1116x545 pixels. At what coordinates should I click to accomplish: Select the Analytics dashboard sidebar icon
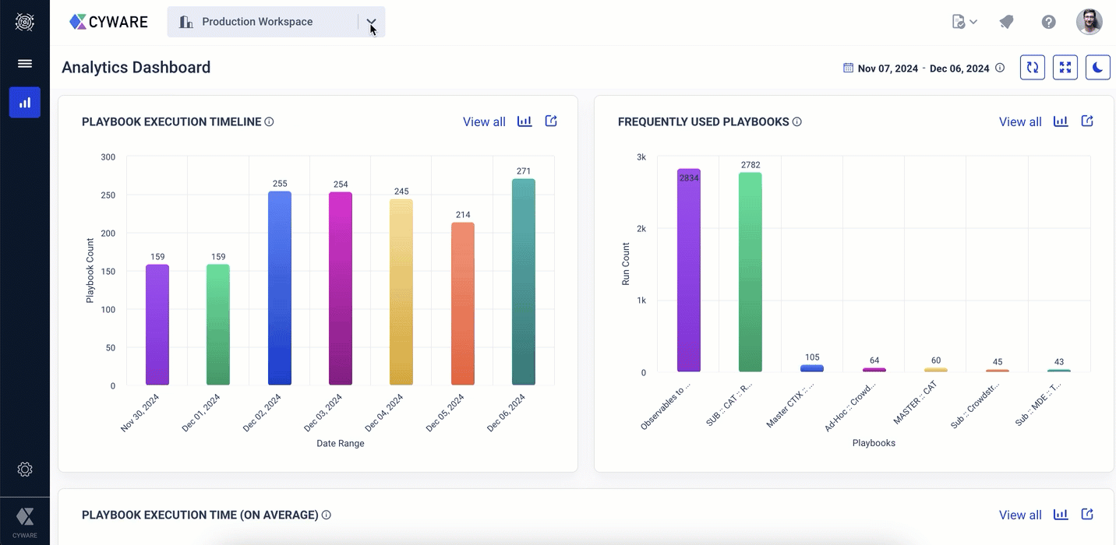click(25, 103)
